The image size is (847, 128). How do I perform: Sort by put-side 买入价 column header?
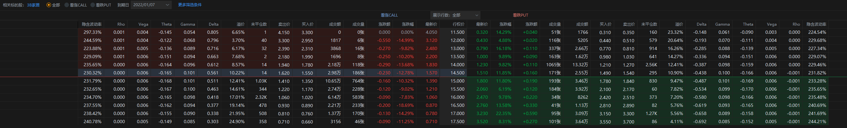[x=605, y=24]
